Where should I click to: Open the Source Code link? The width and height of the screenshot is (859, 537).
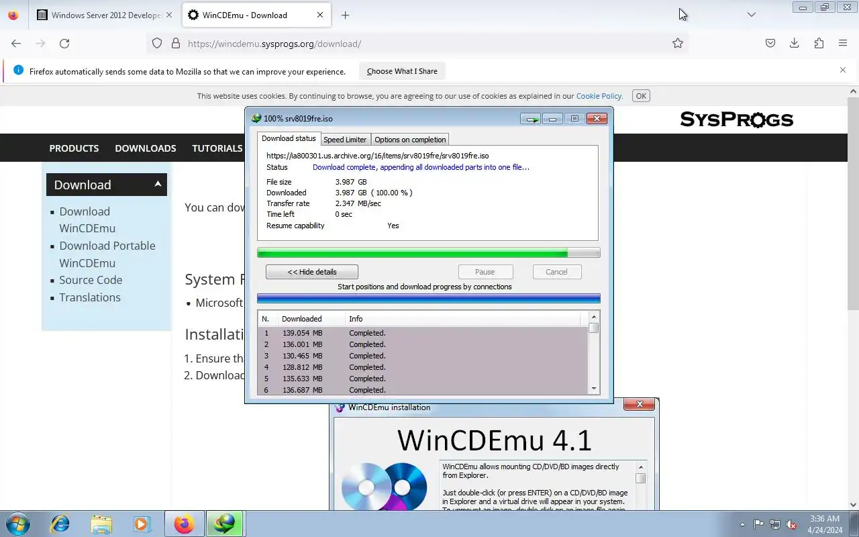[x=91, y=280]
